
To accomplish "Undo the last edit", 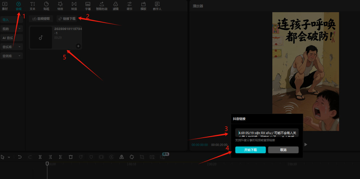I will [20, 157].
